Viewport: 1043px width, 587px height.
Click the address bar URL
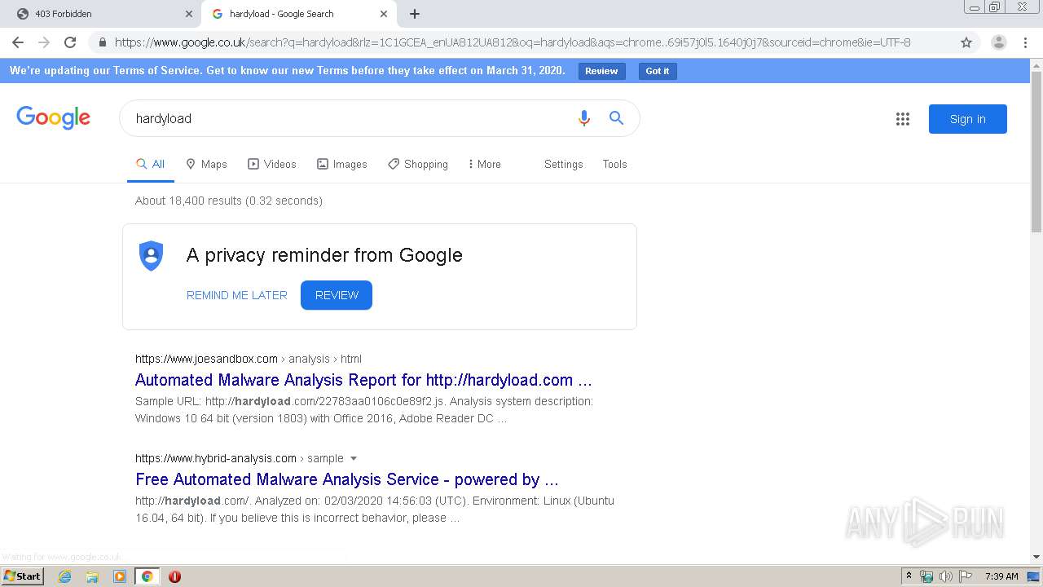click(x=513, y=42)
